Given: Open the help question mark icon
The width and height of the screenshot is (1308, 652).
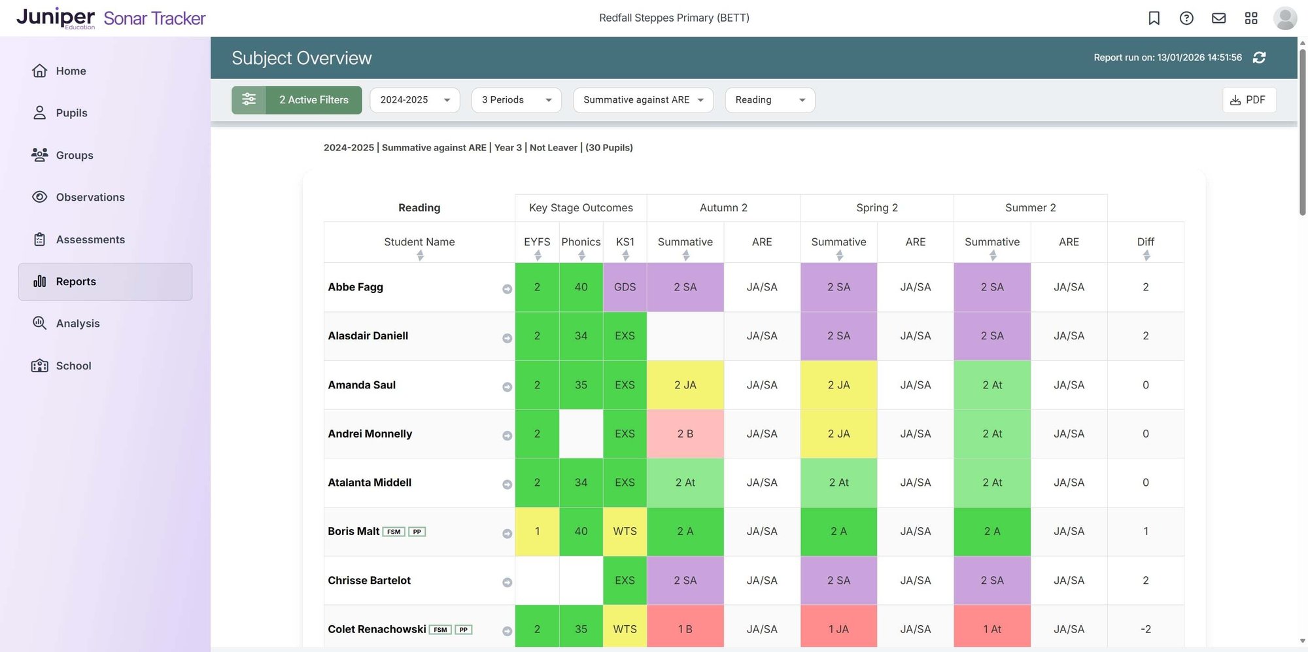Looking at the screenshot, I should (1186, 18).
